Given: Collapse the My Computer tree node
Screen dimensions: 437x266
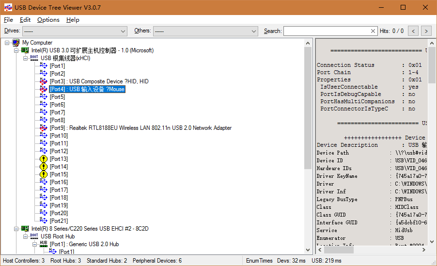Looking at the screenshot, I should [x=7, y=43].
